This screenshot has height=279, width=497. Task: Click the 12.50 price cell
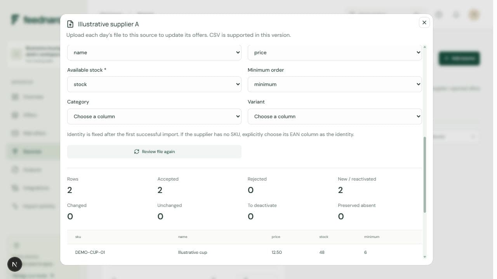click(x=277, y=252)
